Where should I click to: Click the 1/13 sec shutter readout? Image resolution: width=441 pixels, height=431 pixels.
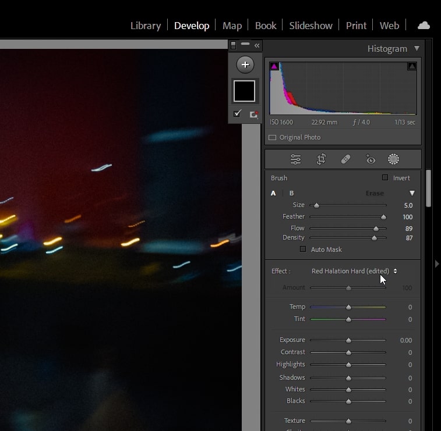[405, 122]
